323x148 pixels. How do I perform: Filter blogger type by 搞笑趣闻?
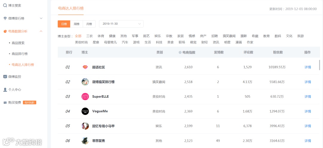point(229,36)
